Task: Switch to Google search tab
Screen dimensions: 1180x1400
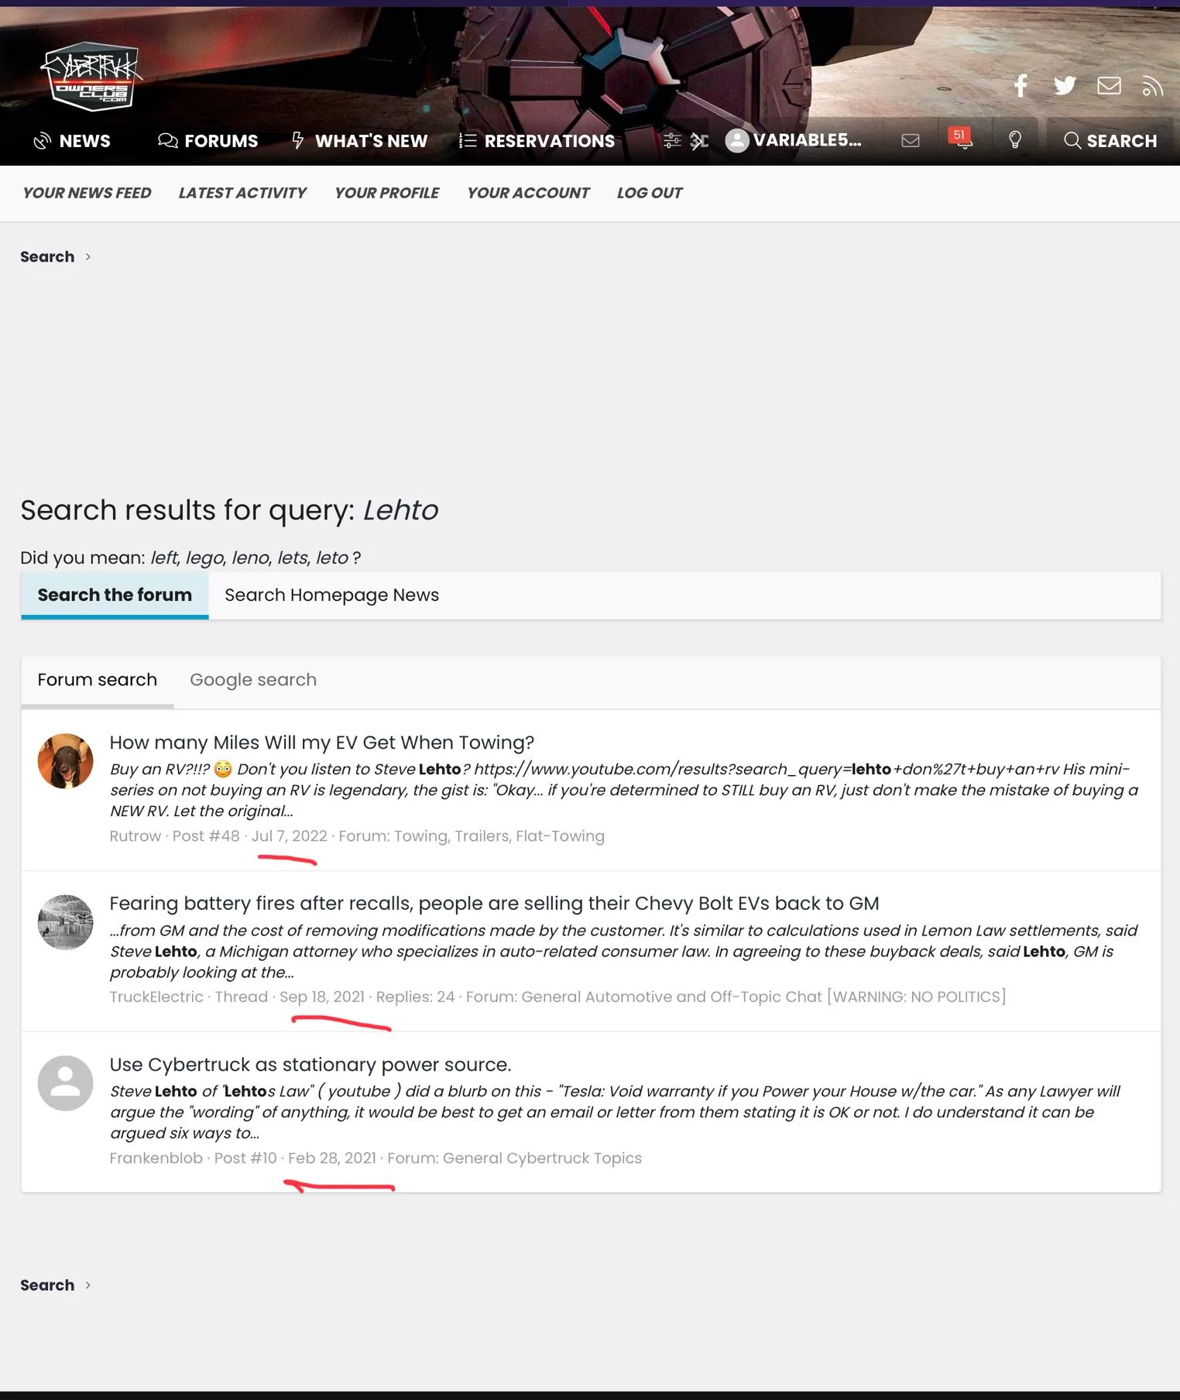Action: coord(253,680)
